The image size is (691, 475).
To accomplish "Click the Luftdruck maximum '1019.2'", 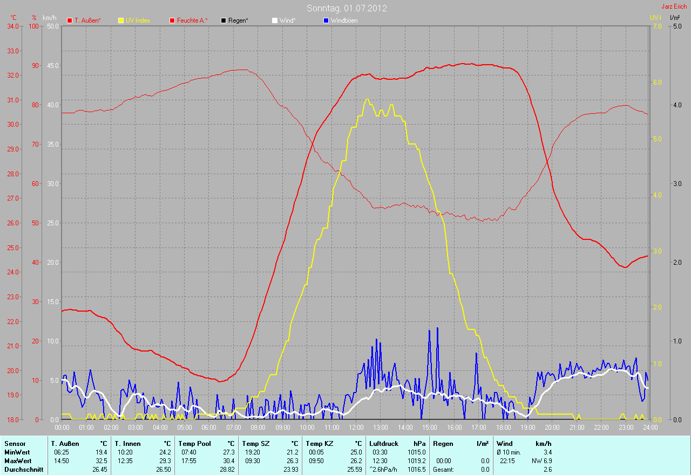I will (x=416, y=461).
